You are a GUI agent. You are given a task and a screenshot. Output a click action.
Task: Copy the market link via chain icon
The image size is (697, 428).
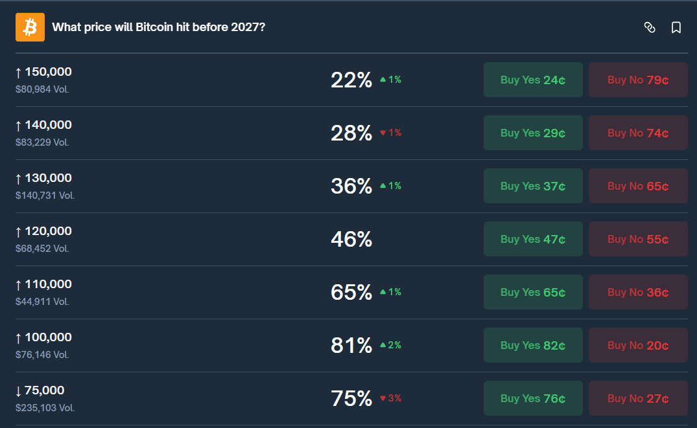click(650, 28)
